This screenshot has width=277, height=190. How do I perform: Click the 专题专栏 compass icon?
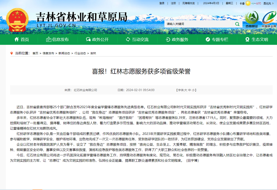(x=208, y=39)
